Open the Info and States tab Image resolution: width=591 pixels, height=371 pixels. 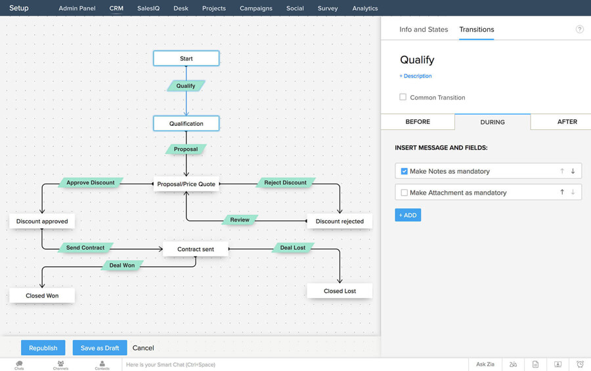coord(424,29)
